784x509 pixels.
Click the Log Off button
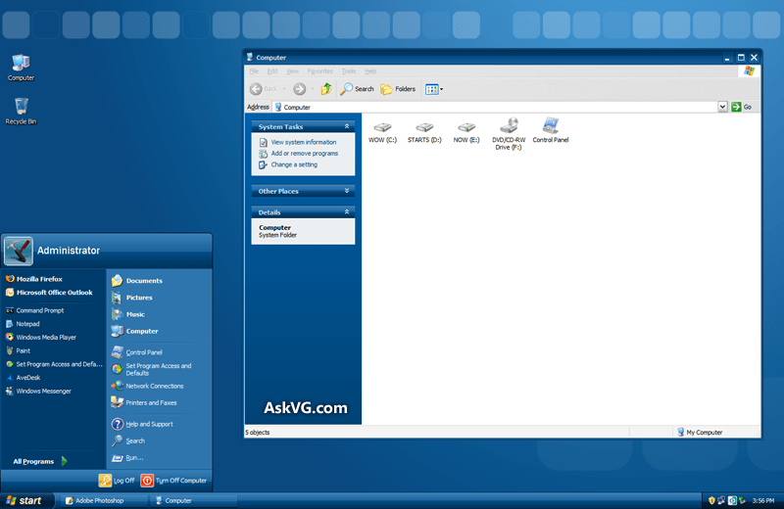tap(117, 481)
